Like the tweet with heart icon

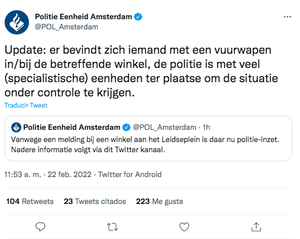(x=184, y=227)
